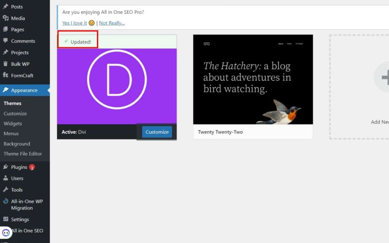Viewport: 389px width, 243px height.
Task: Select the Themes submenu item
Action: click(x=12, y=103)
